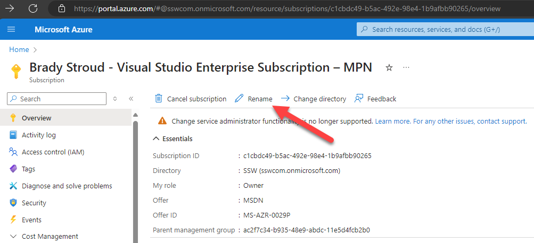Click Offer value MSDN
The height and width of the screenshot is (243, 534).
[253, 200]
